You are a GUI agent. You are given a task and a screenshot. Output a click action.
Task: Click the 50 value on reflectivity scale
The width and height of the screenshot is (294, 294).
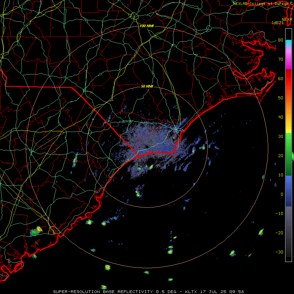pyautogui.click(x=281, y=98)
